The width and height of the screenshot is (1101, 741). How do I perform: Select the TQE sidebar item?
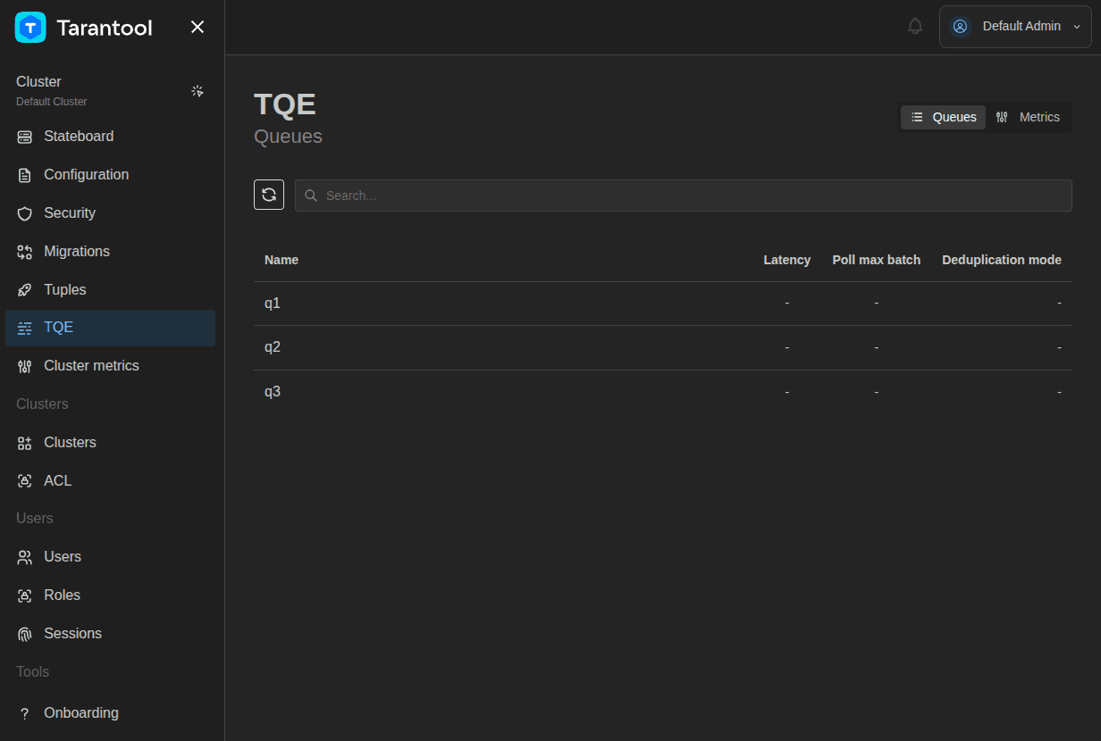[110, 328]
